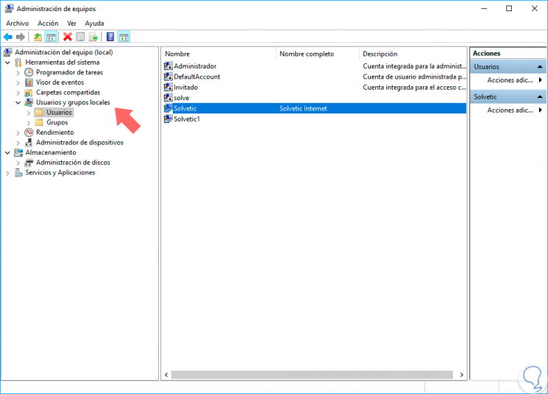Expand Servicios y Aplicaciones node
Screen dimensions: 548x394
pyautogui.click(x=7, y=173)
